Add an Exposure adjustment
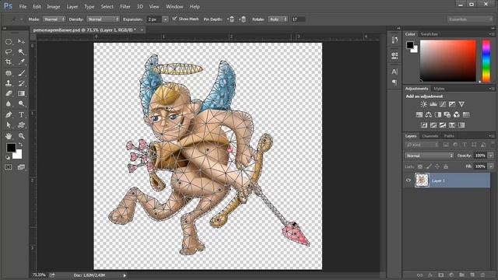The width and height of the screenshot is (498, 280). tap(452, 104)
